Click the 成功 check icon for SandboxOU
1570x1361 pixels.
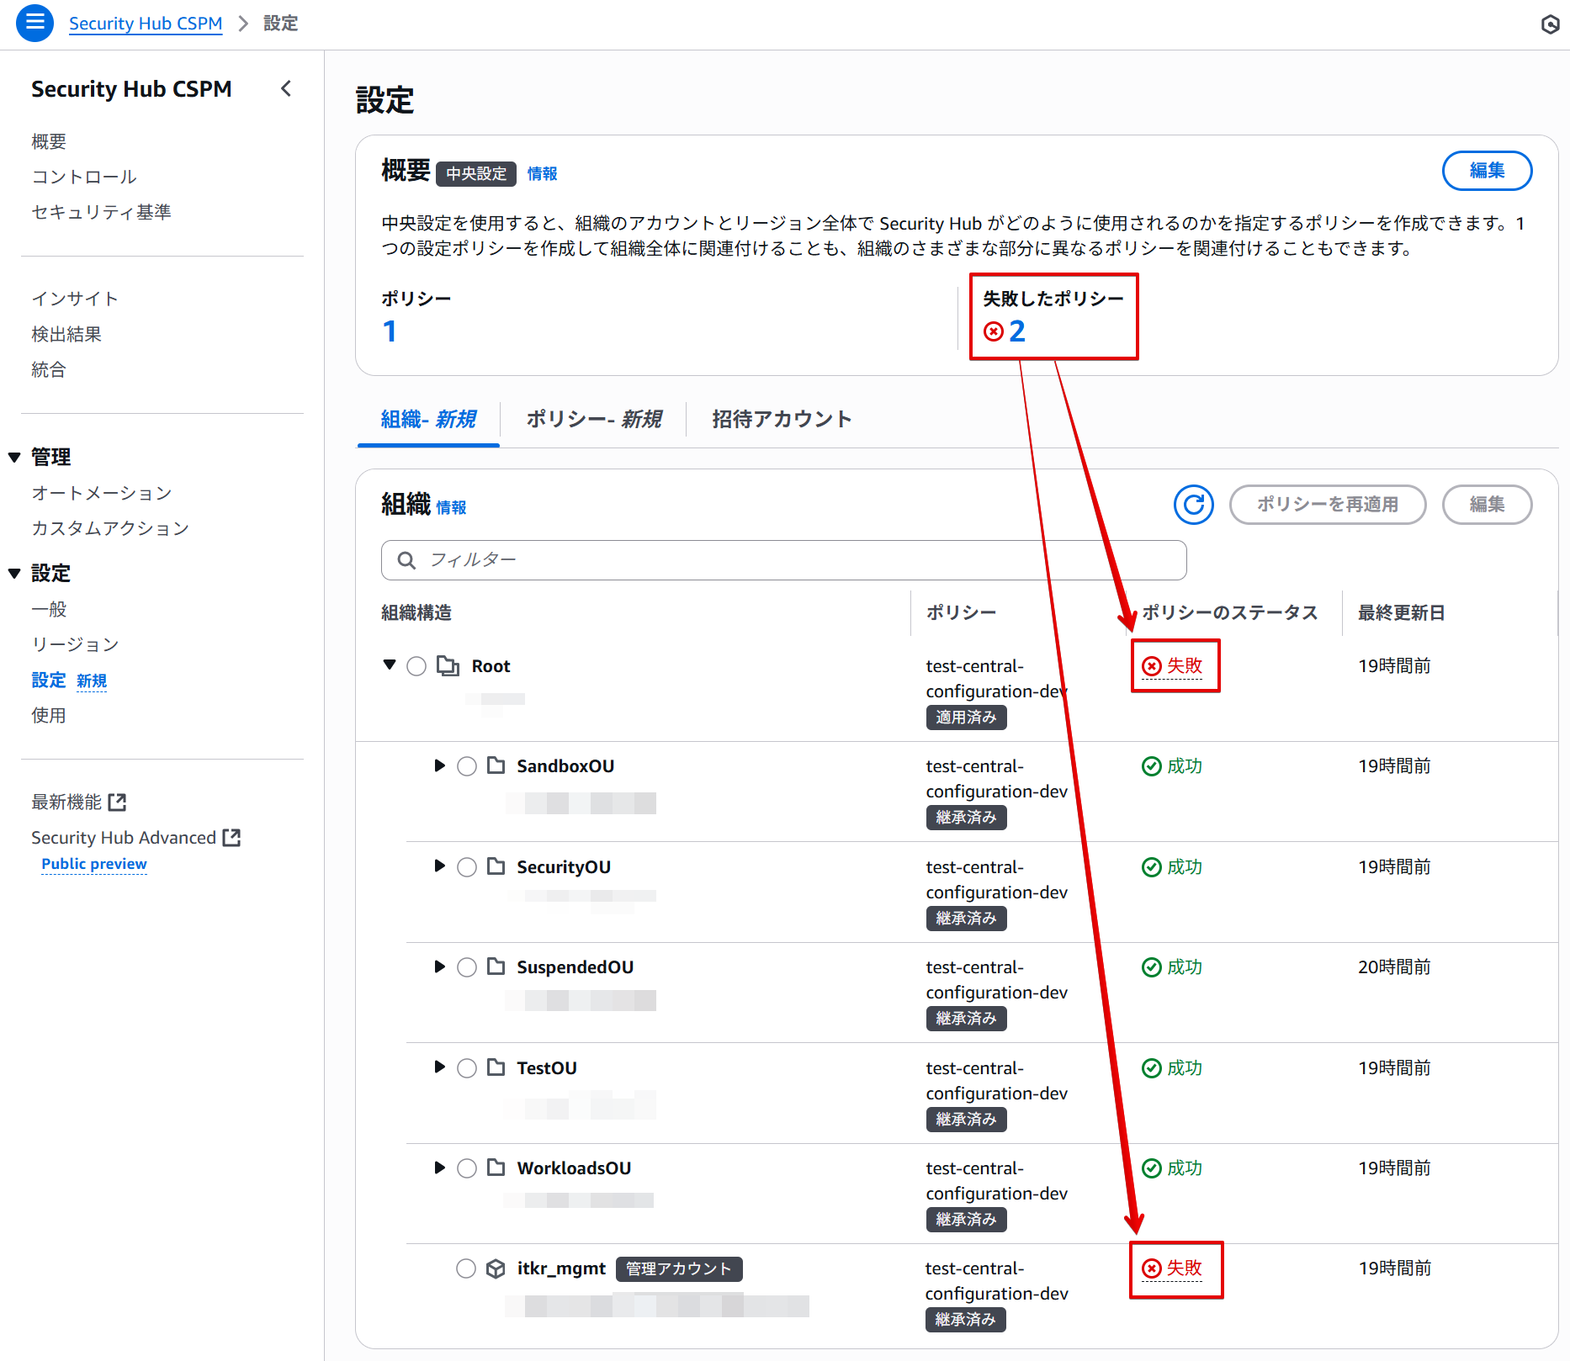click(x=1151, y=766)
